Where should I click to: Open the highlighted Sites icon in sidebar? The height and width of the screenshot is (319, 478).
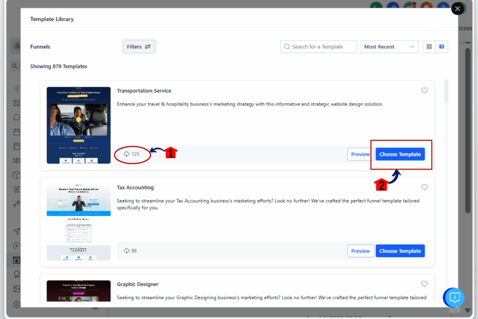pos(16,260)
